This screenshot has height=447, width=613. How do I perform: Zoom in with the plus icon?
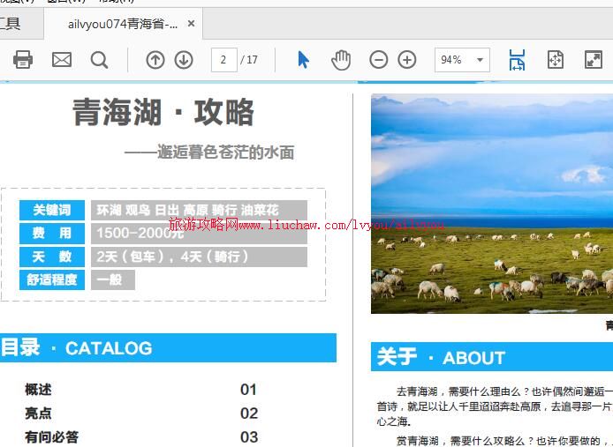[407, 60]
